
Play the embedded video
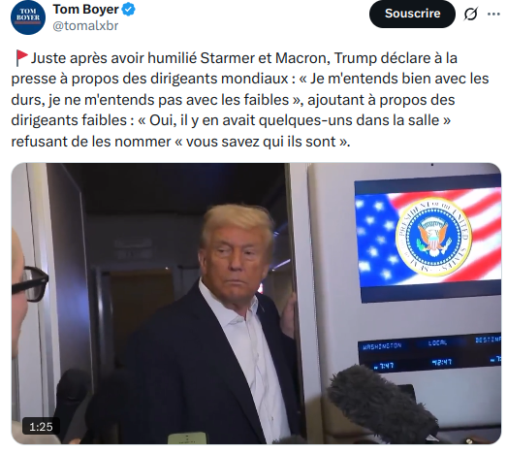click(256, 304)
